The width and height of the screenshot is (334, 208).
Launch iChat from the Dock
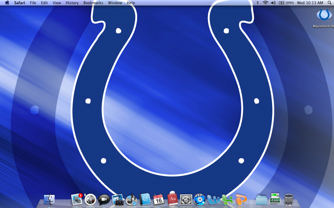pos(104,200)
